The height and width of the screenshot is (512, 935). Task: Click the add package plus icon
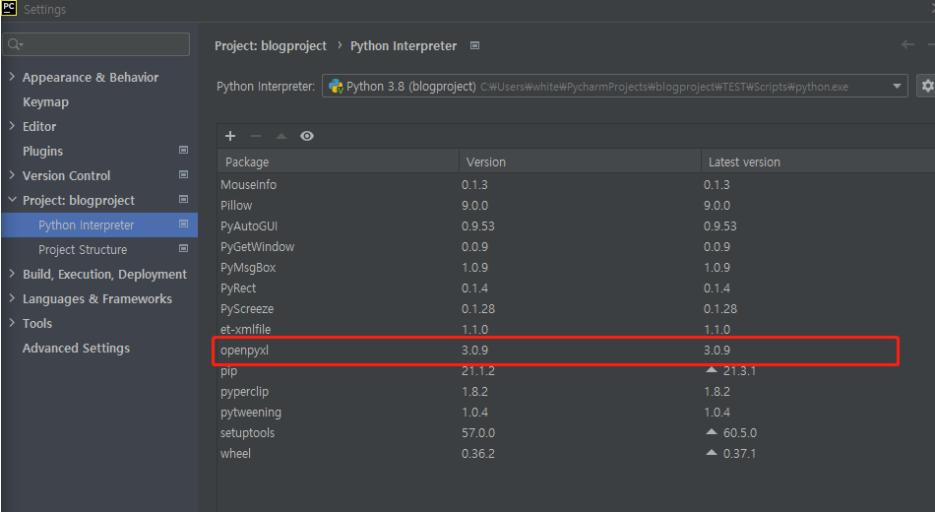click(x=230, y=136)
